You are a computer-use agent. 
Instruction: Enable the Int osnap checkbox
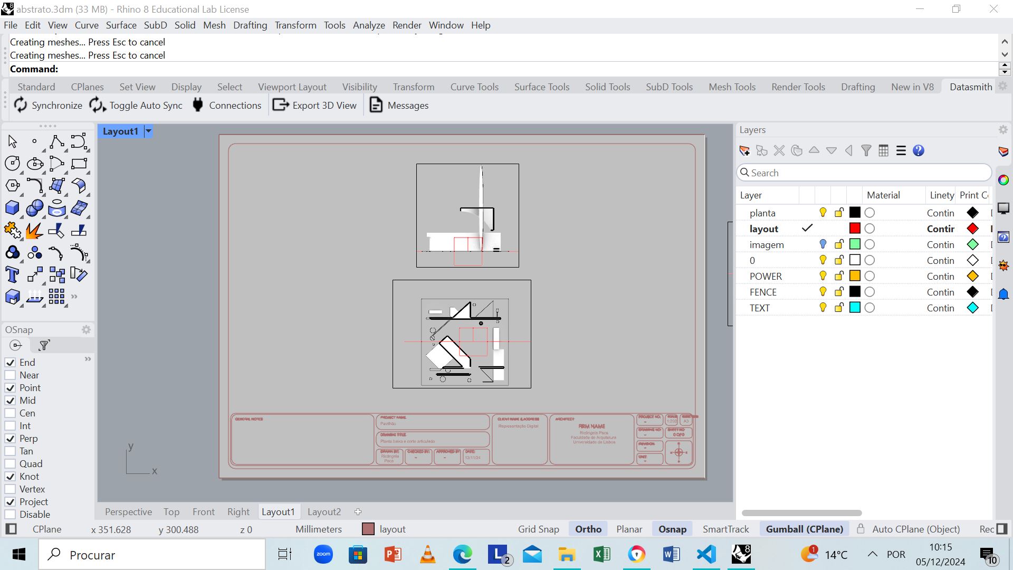click(10, 426)
